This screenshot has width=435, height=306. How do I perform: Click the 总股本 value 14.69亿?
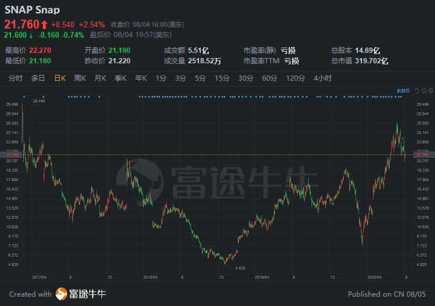pyautogui.click(x=368, y=51)
